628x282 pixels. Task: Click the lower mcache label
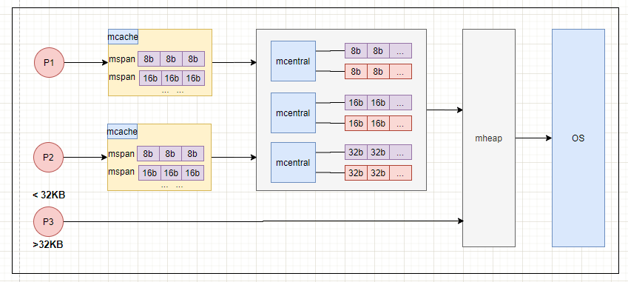123,132
